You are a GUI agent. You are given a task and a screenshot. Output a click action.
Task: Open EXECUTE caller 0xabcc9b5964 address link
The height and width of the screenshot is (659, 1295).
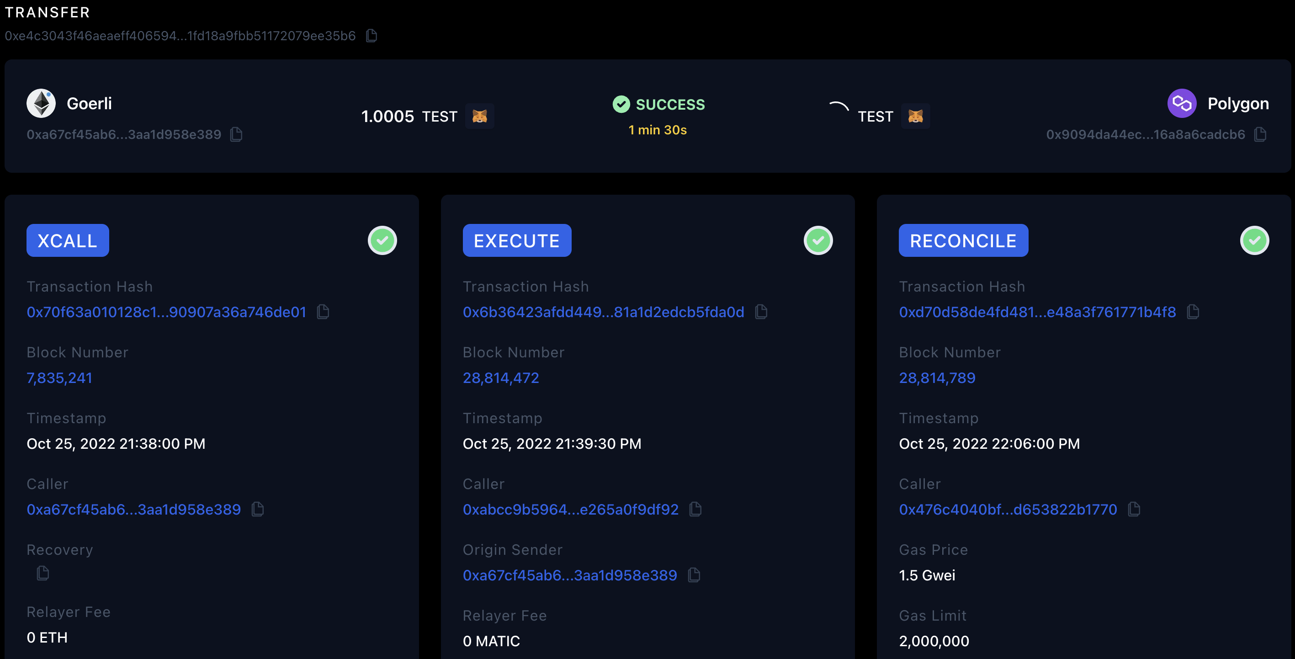pyautogui.click(x=571, y=509)
